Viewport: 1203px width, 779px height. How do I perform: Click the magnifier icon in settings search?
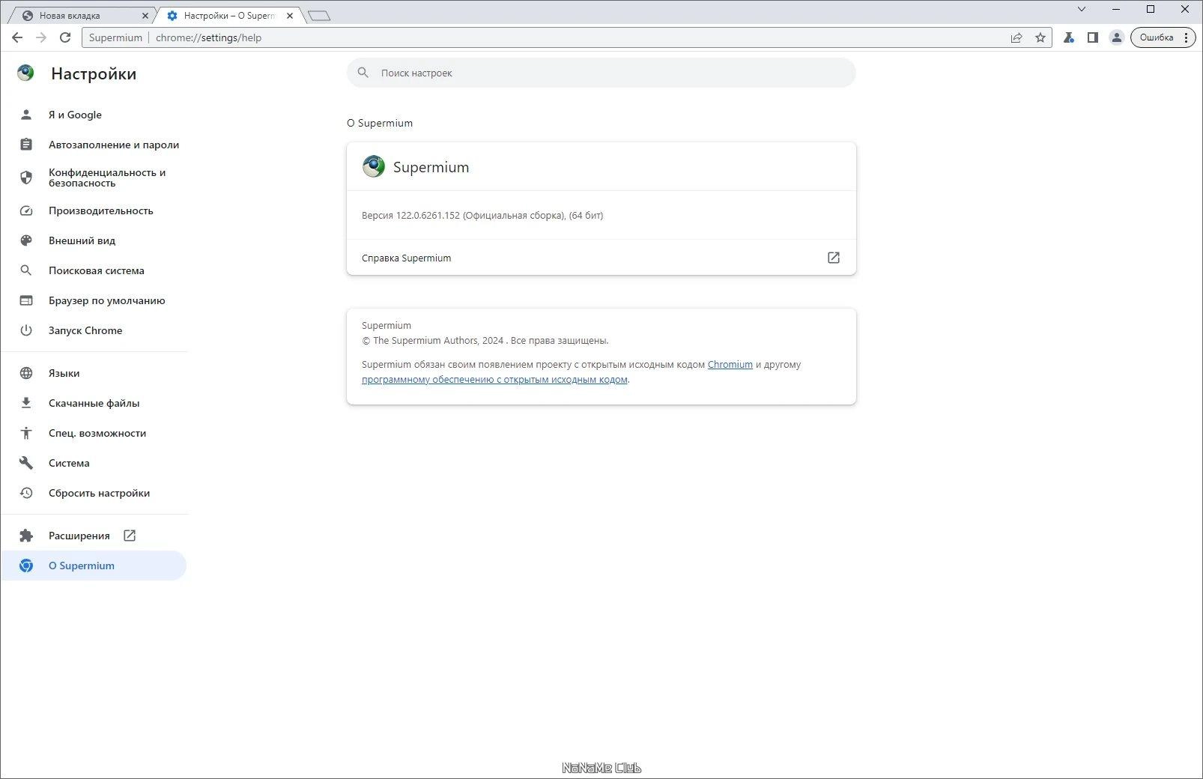point(363,73)
